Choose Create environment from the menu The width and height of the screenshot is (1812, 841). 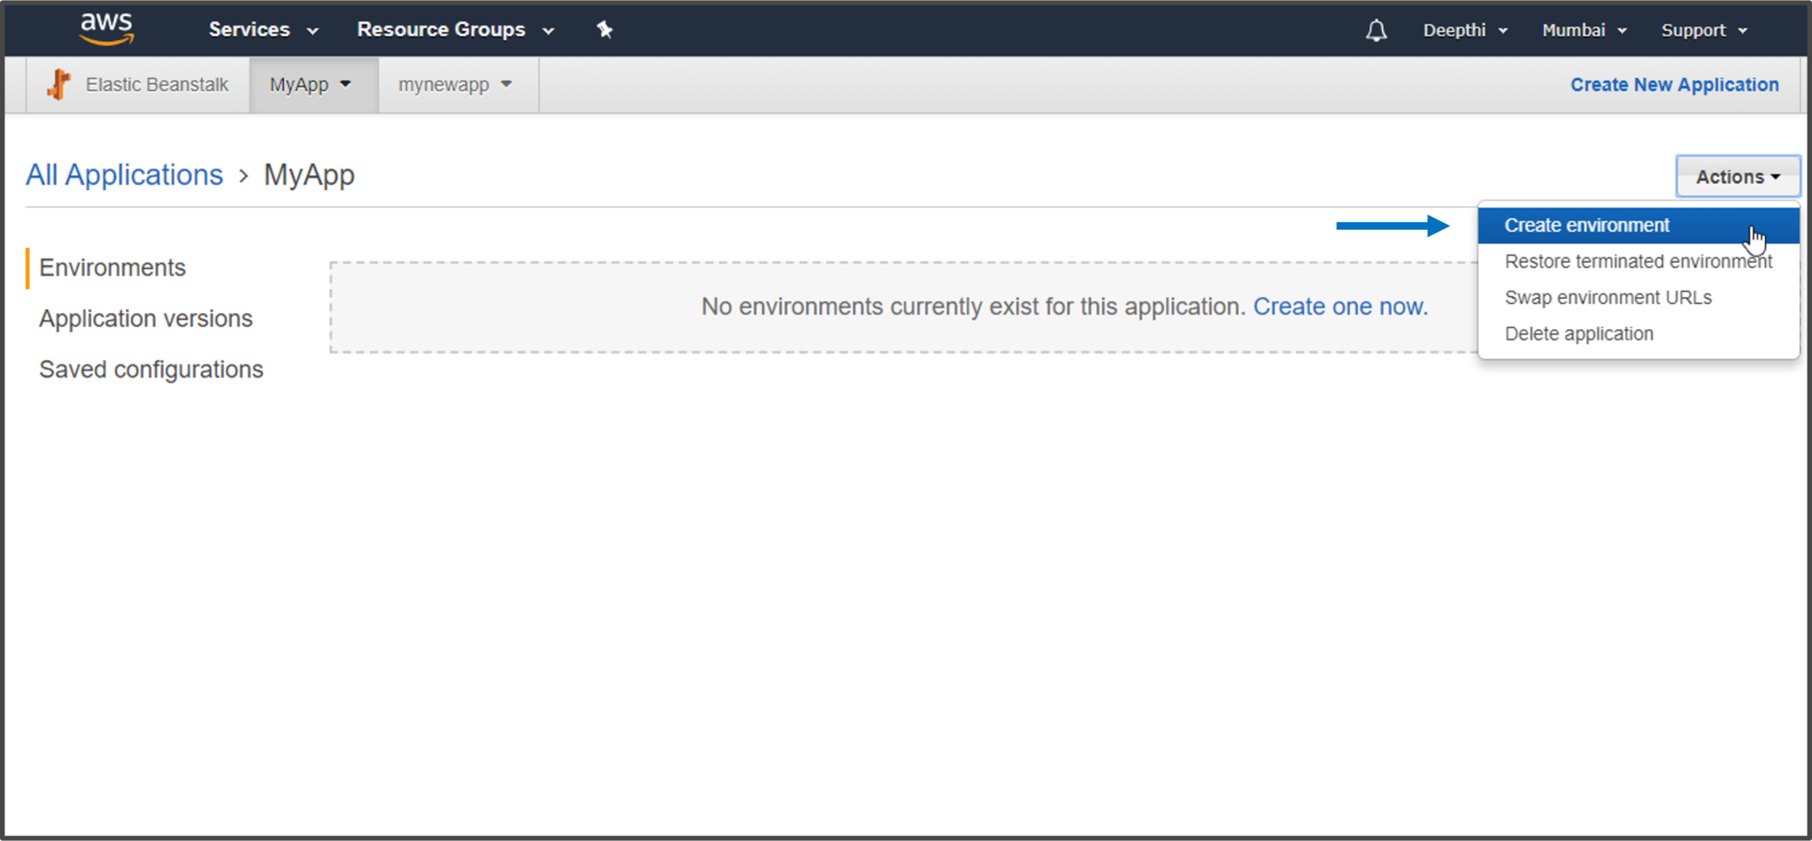point(1638,226)
